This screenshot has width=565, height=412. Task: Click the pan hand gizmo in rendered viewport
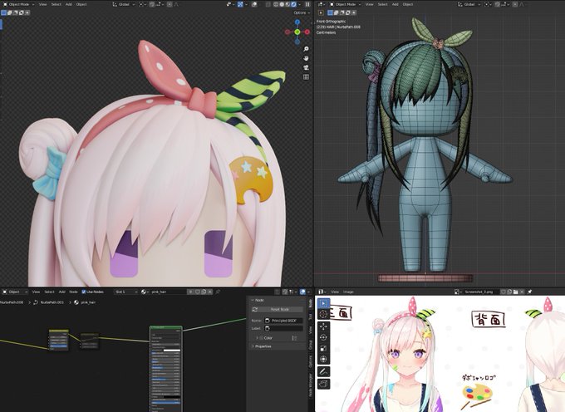tap(306, 58)
